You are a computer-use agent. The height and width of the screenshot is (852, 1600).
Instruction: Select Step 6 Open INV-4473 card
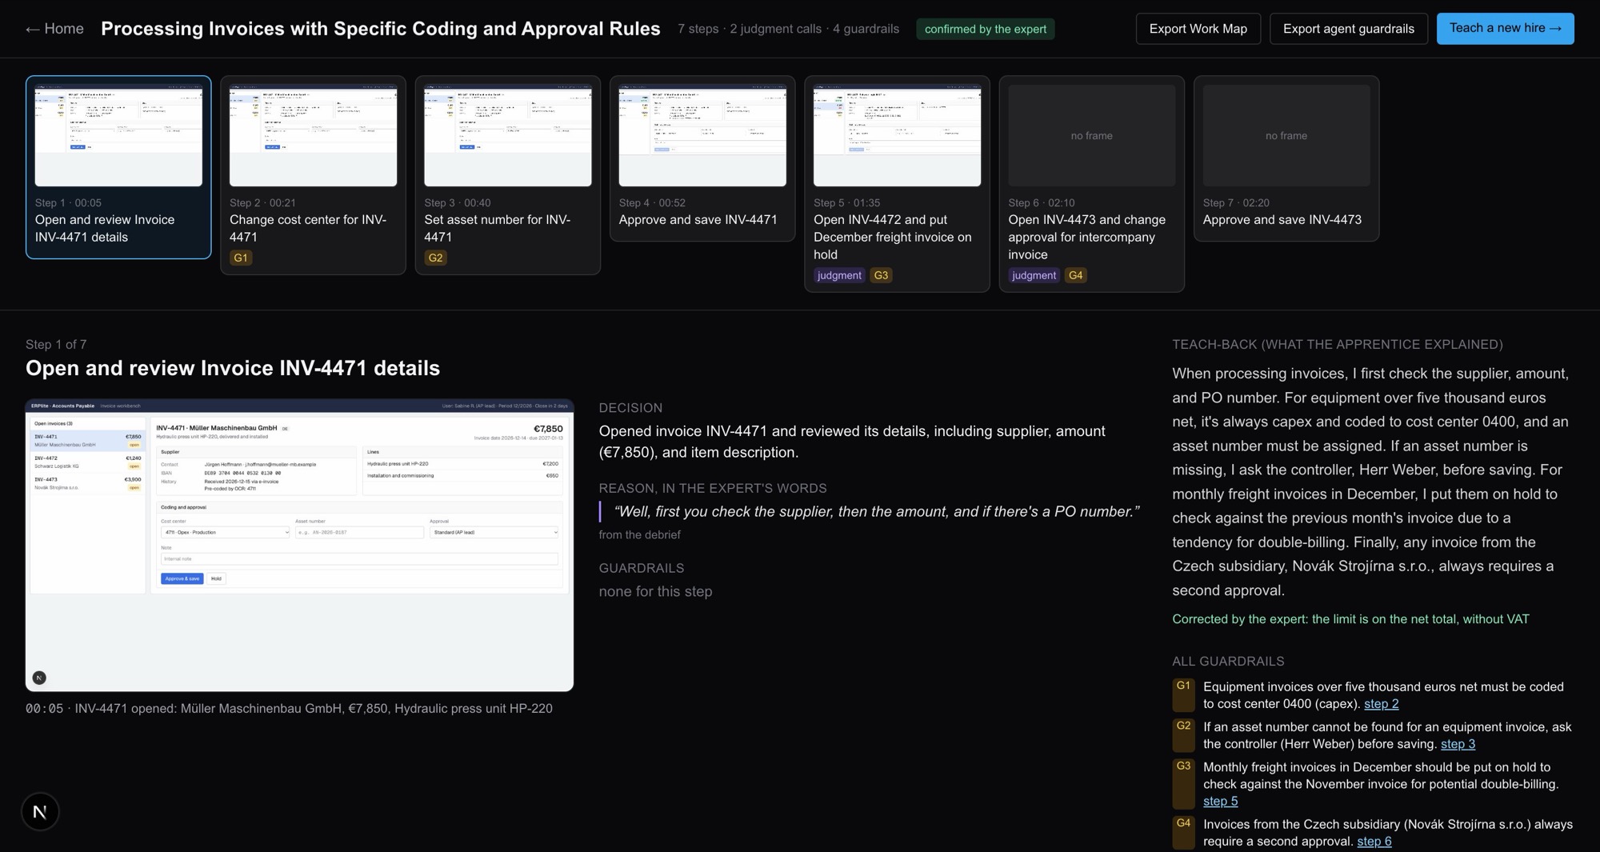point(1091,184)
